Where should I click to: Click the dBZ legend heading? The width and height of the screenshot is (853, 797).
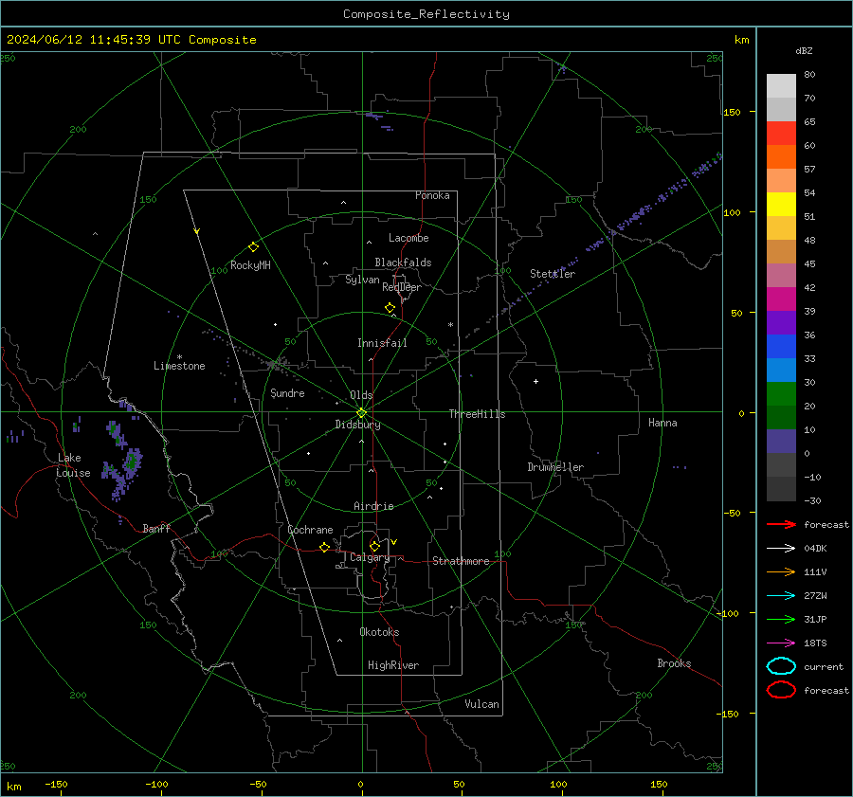click(x=804, y=50)
